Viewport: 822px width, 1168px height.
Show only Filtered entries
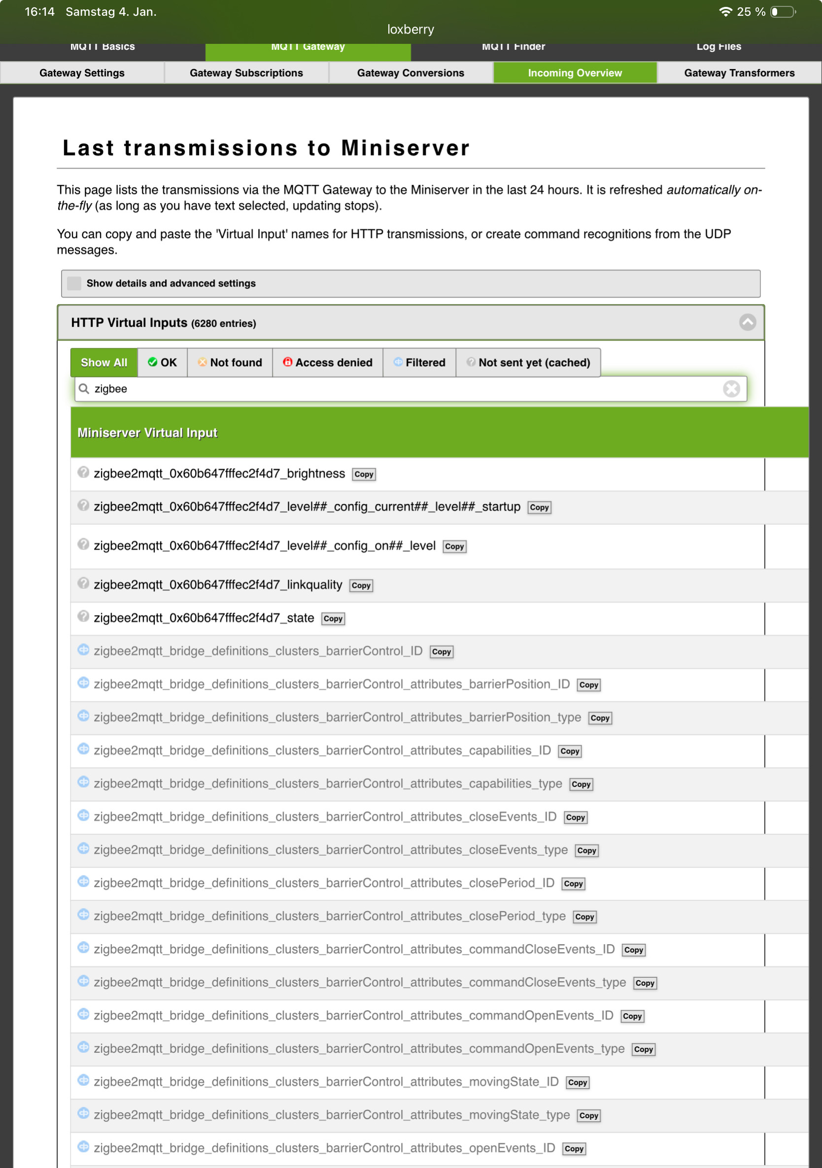point(419,362)
